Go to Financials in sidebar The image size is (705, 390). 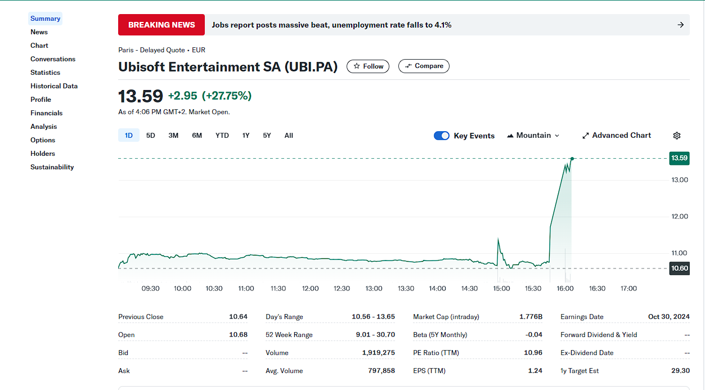(47, 113)
